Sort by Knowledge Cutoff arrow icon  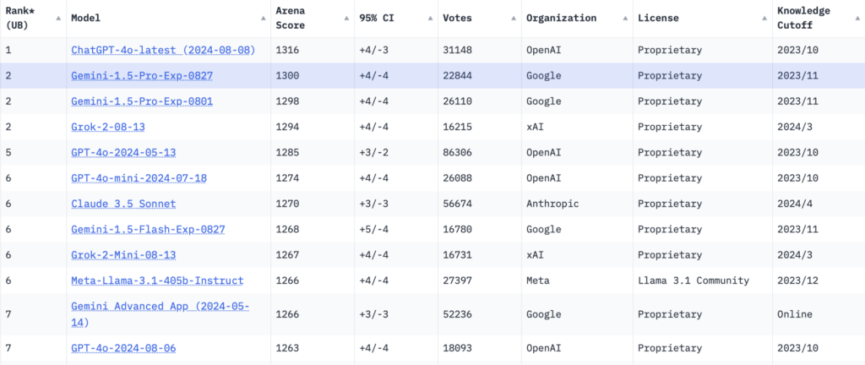[858, 19]
